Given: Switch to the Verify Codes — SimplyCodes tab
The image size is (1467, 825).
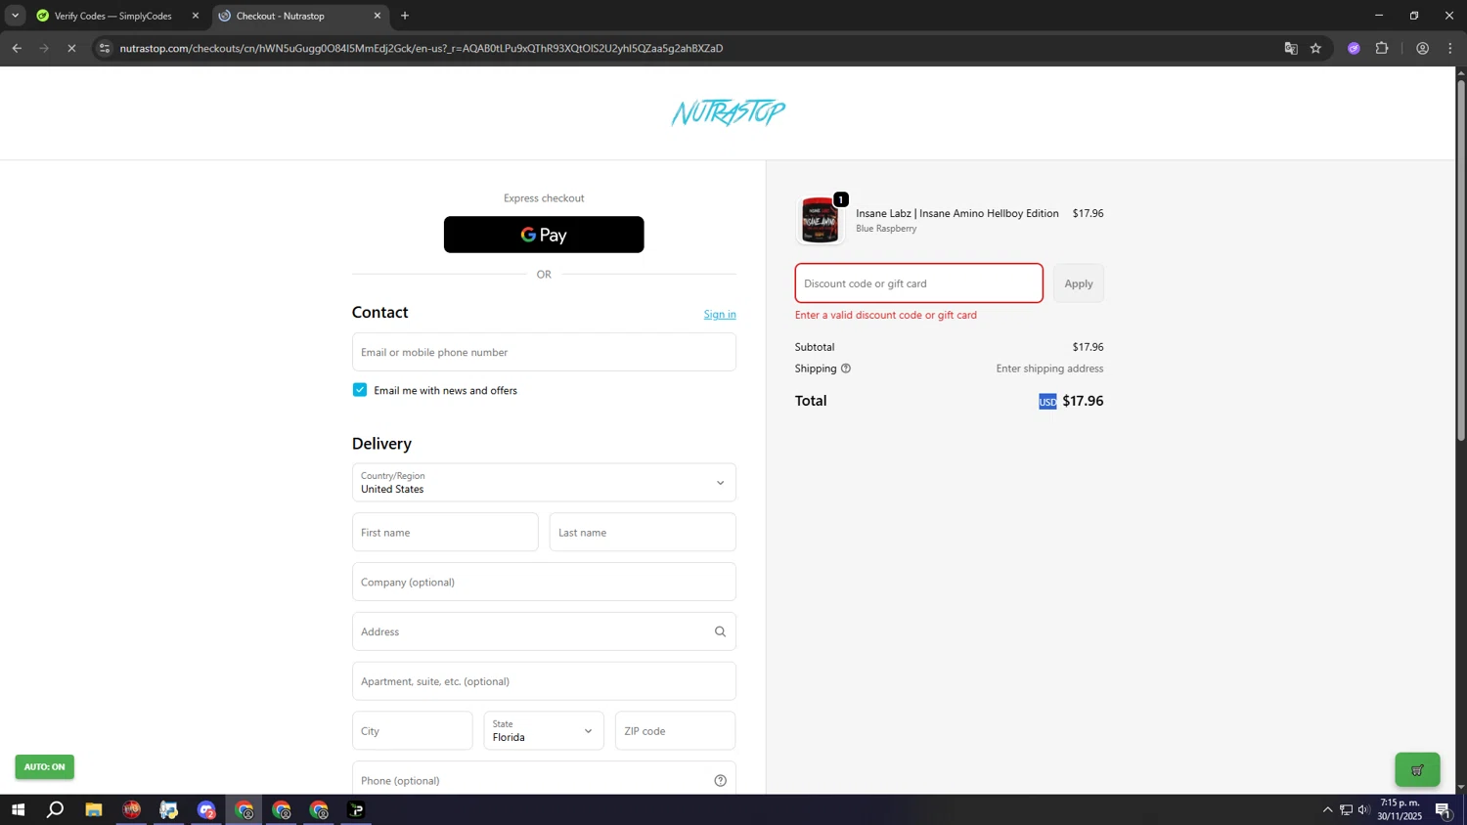Looking at the screenshot, I should click(x=112, y=16).
